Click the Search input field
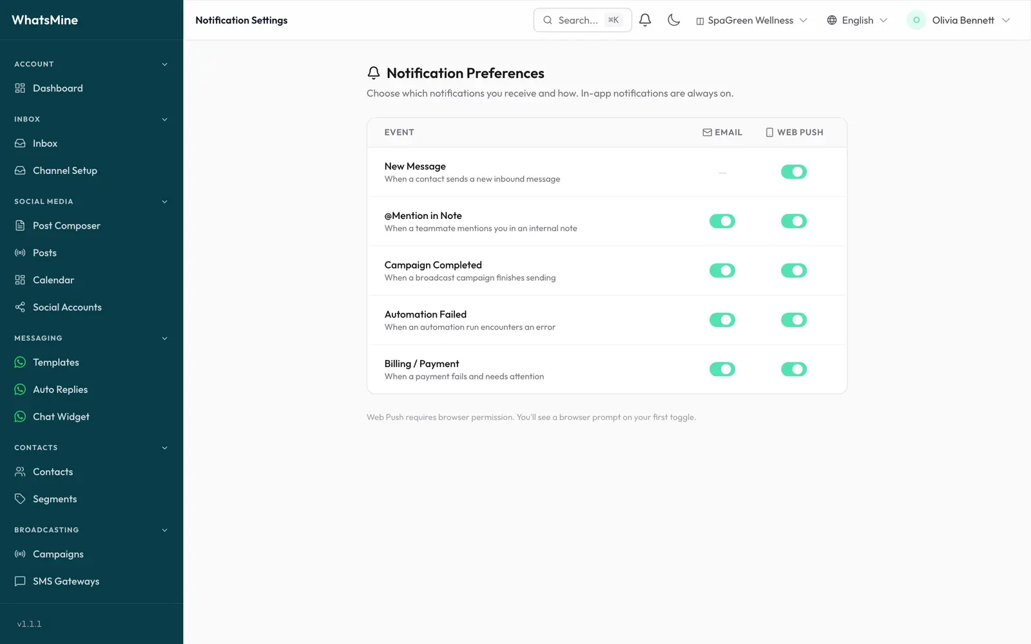1031x644 pixels. [x=583, y=20]
